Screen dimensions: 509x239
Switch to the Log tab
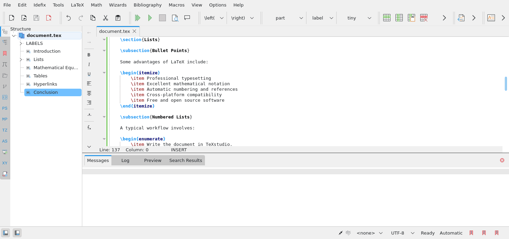point(125,160)
